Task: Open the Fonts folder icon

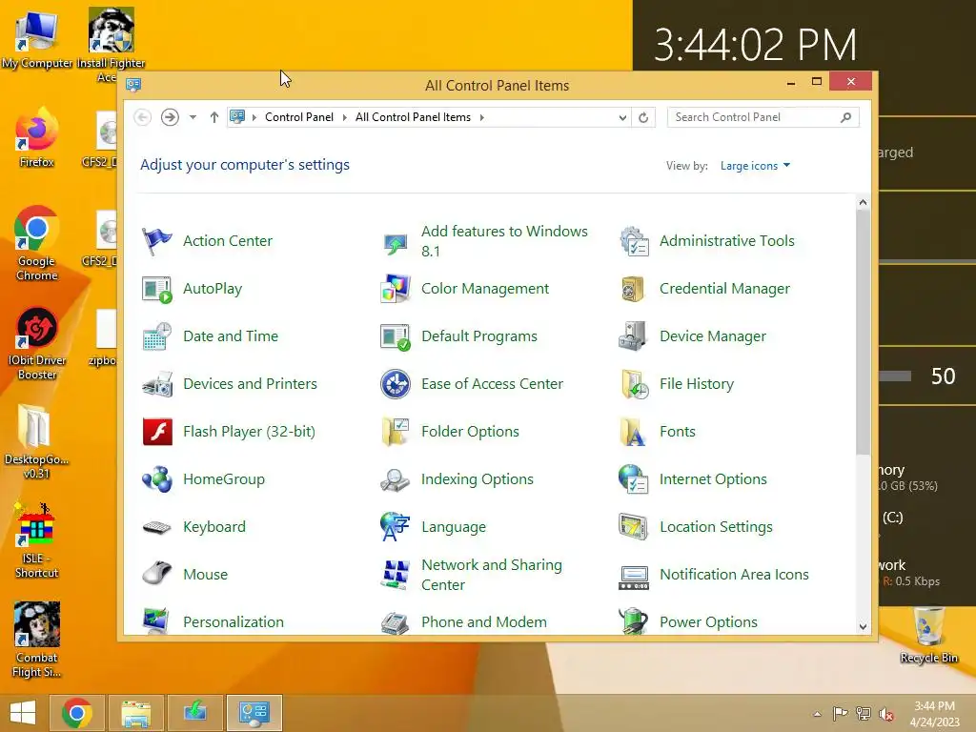Action: (x=633, y=432)
